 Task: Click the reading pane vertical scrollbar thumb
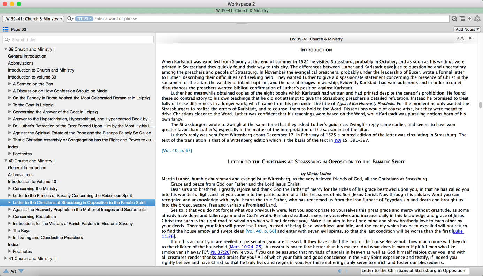click(x=480, y=105)
